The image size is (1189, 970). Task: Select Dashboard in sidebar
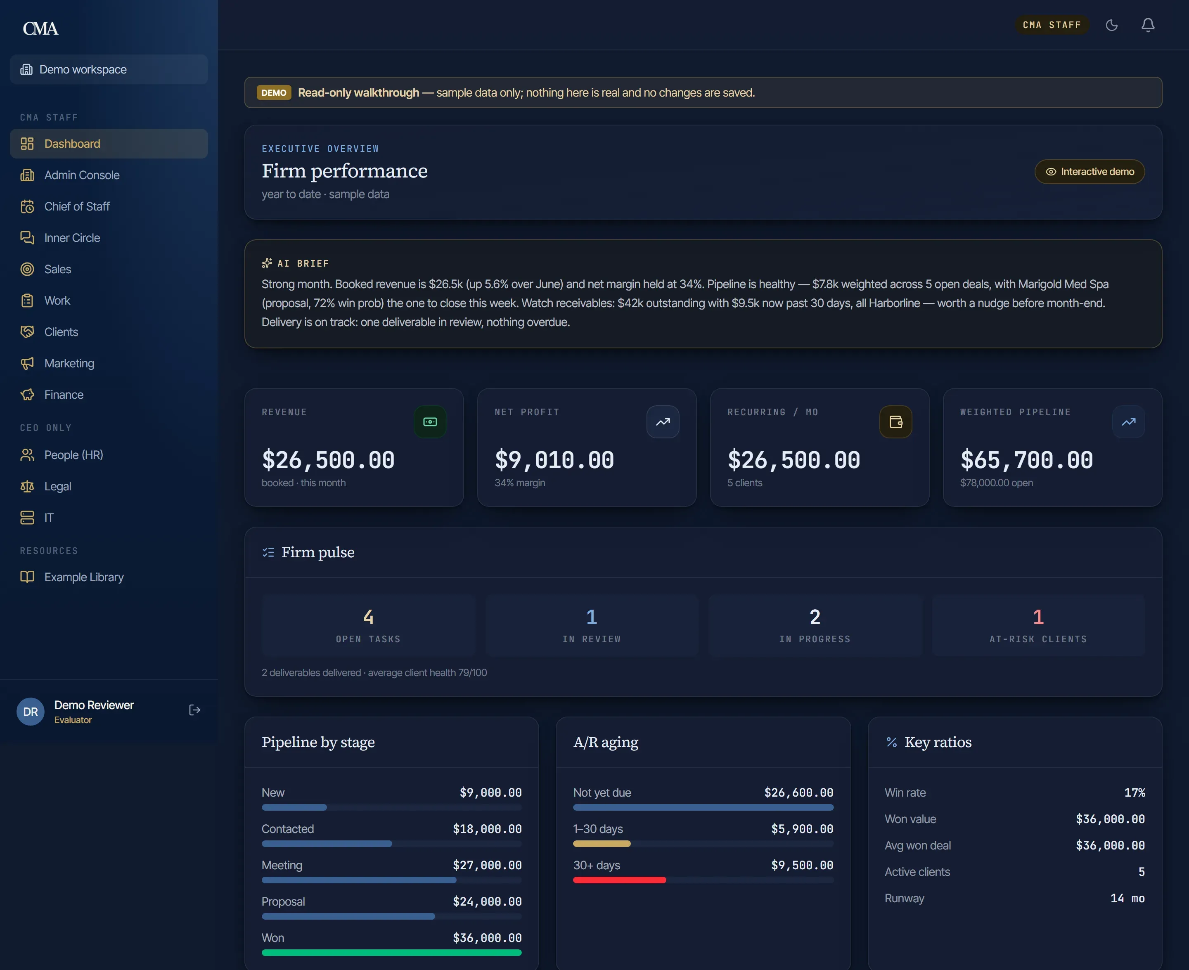coord(109,144)
